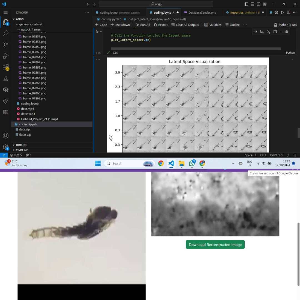300x300 pixels.
Task: Open the Source Control view
Action: pyautogui.click(x=6, y=44)
